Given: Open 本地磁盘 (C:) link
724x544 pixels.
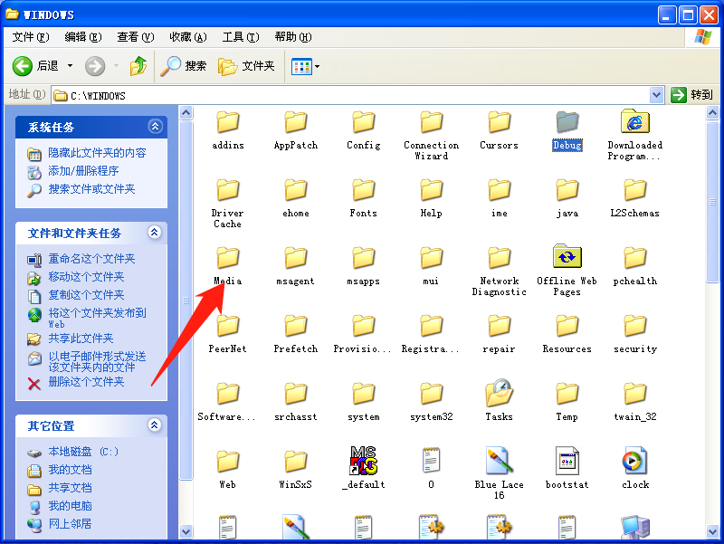Looking at the screenshot, I should coord(83,452).
